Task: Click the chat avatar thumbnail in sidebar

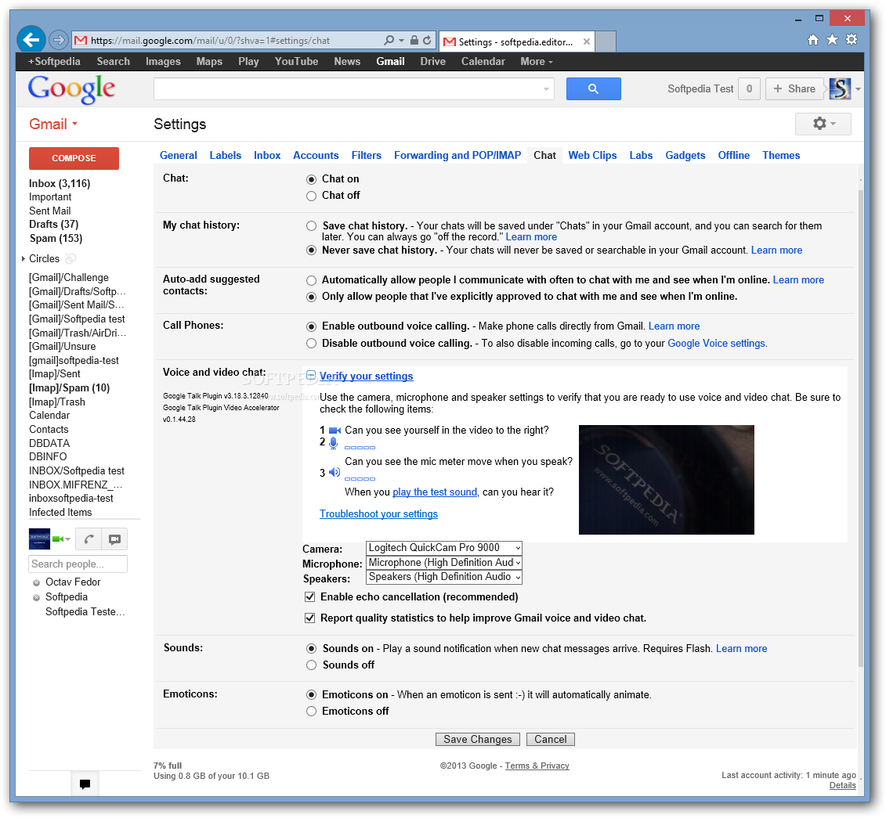Action: (x=39, y=539)
